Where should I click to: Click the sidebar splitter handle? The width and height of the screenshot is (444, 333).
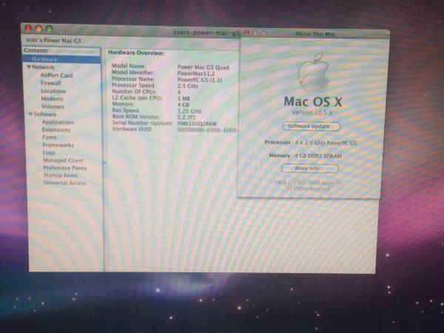click(x=104, y=163)
